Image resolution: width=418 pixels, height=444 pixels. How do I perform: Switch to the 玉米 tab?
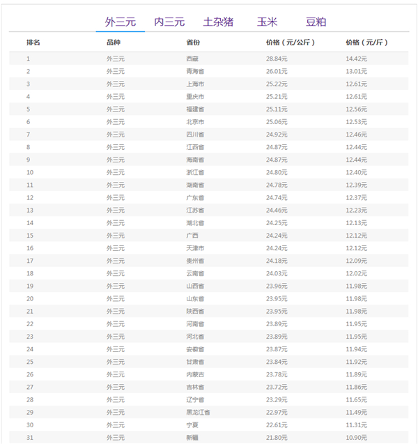pyautogui.click(x=266, y=22)
